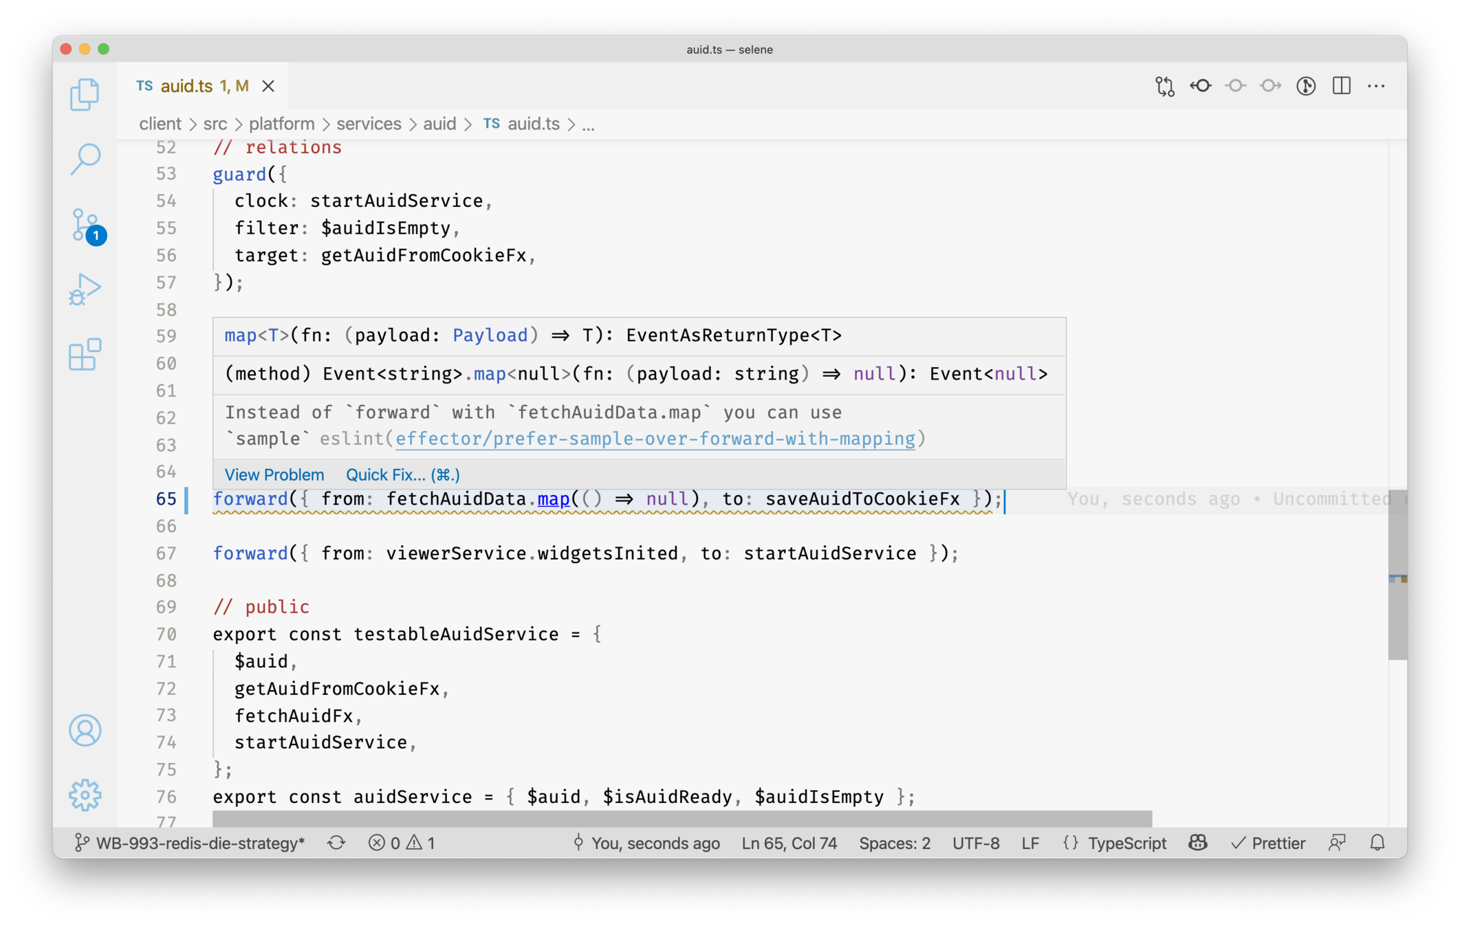Click the Quick Fix link in hover

(x=402, y=475)
